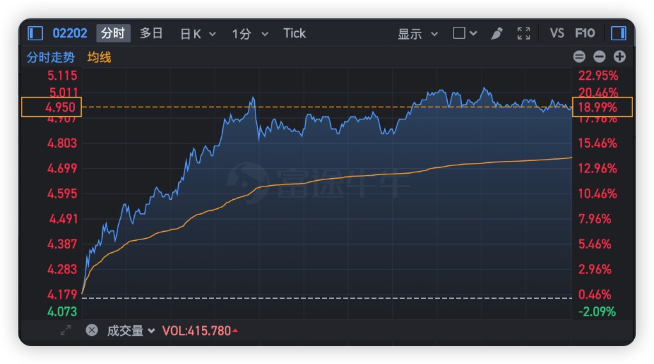Open the 日K period dropdown

[x=197, y=34]
